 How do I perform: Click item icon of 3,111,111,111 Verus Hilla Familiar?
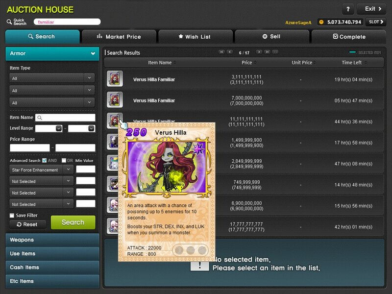click(115, 79)
